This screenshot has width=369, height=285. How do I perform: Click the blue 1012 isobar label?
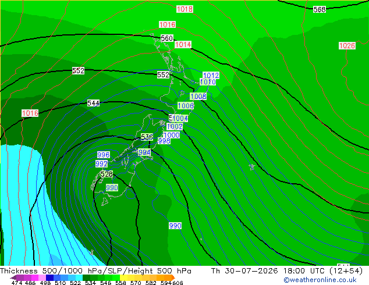(x=211, y=76)
